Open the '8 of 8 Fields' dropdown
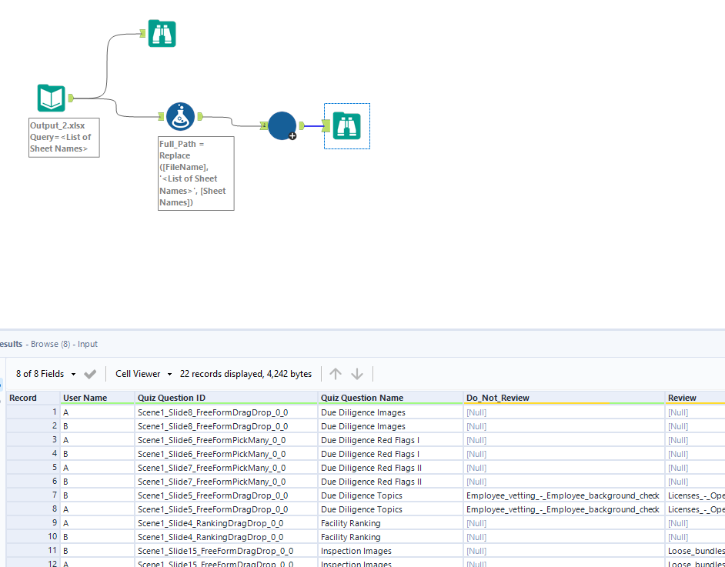 [x=45, y=374]
